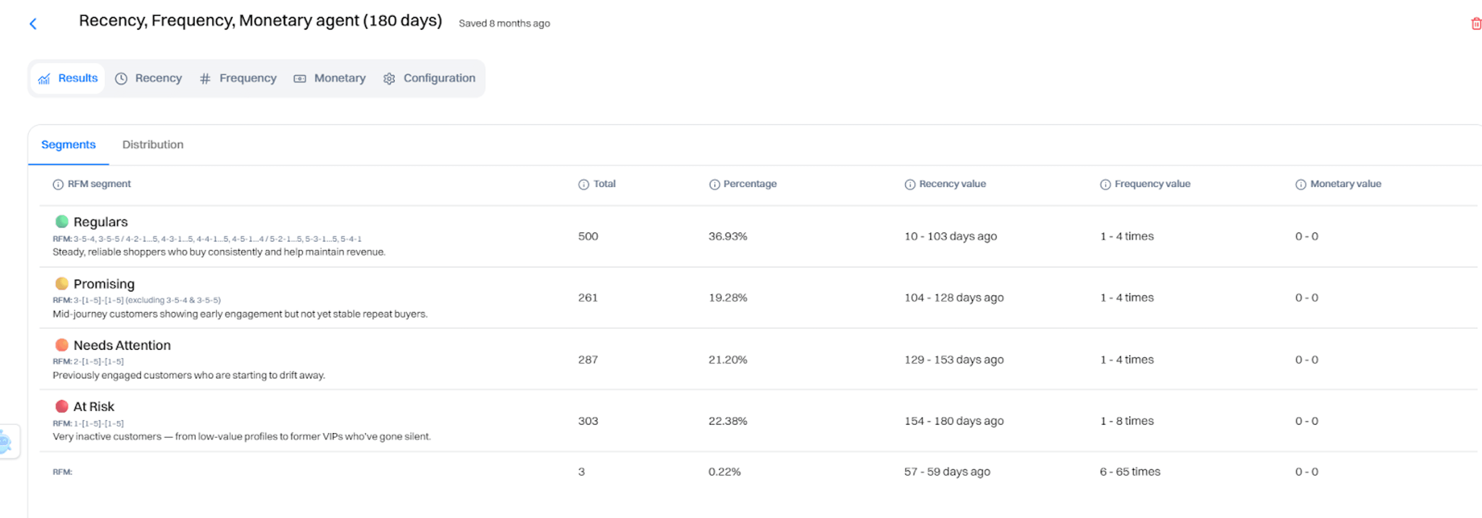Delete this agent using the trash icon

click(1476, 24)
